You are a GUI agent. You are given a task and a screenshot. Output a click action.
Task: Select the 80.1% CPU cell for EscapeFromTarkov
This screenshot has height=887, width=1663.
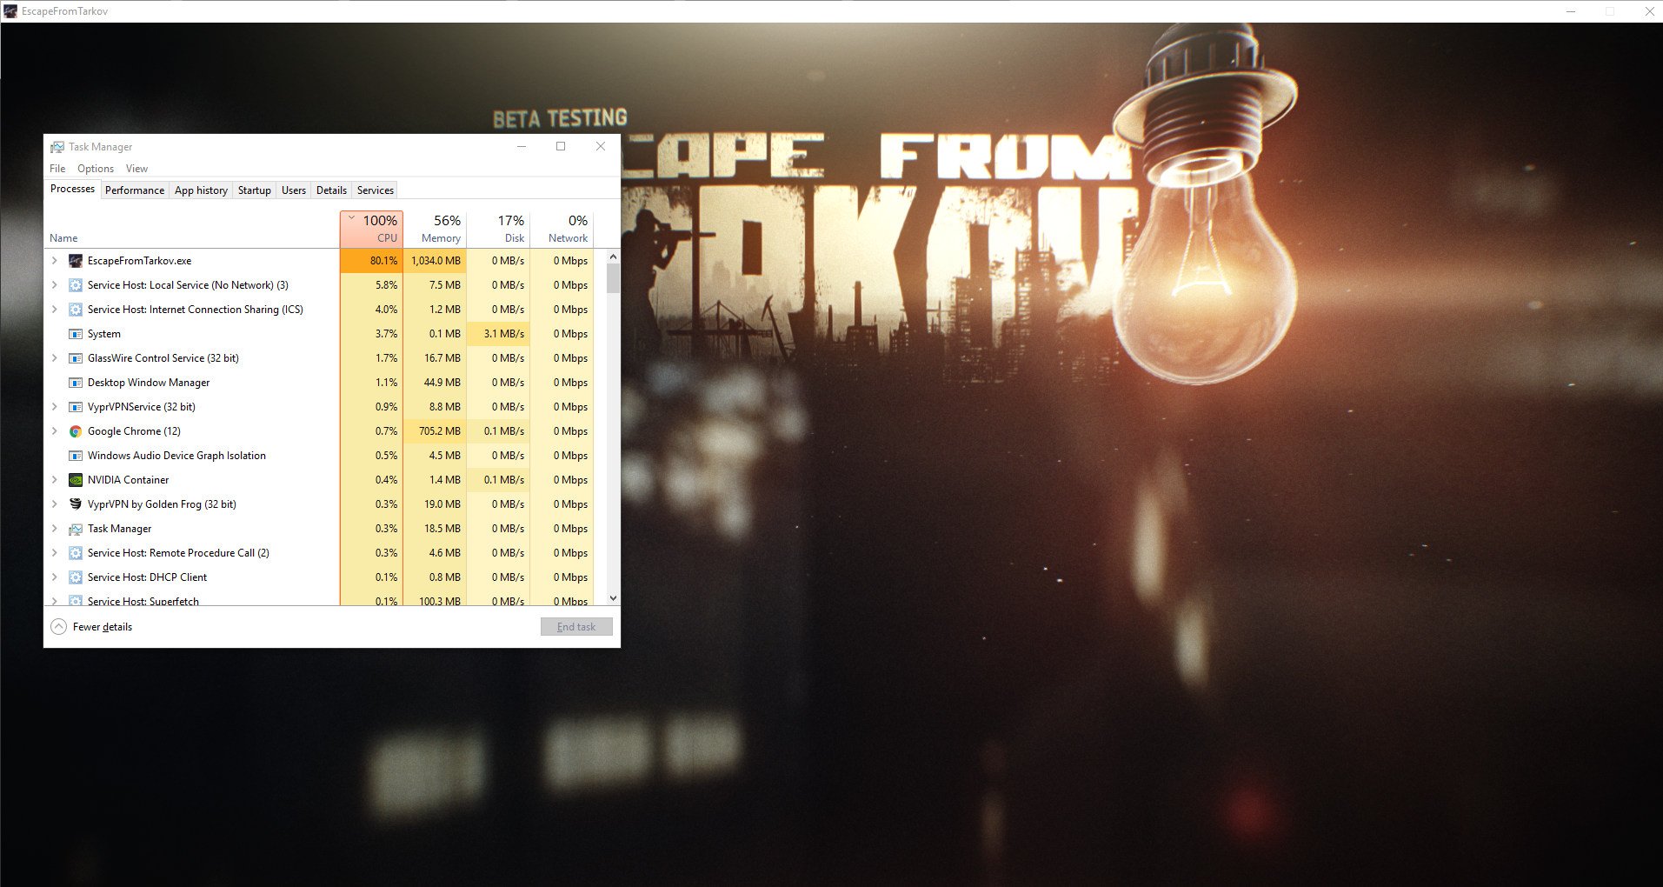[371, 261]
